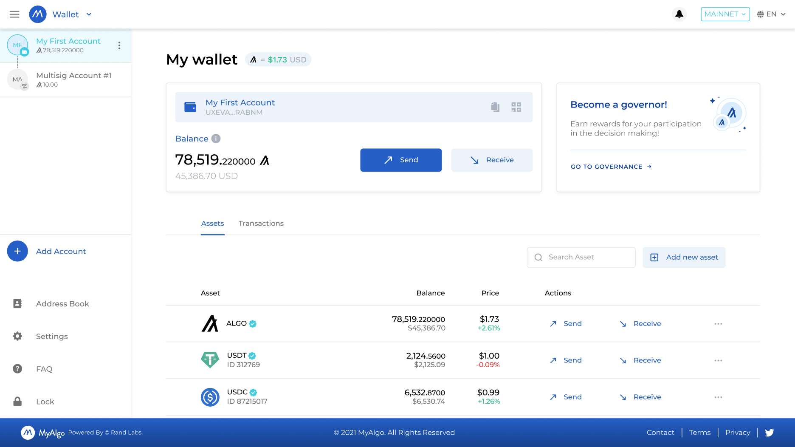Click the USDC coin logo
This screenshot has height=447, width=795.
[210, 397]
